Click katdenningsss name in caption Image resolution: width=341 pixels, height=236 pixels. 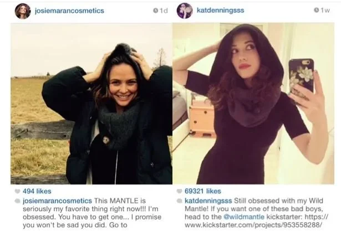point(208,201)
